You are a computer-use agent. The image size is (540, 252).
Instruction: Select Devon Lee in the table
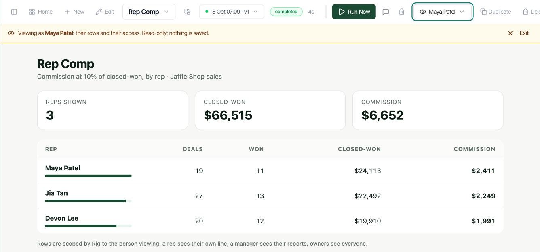click(62, 218)
